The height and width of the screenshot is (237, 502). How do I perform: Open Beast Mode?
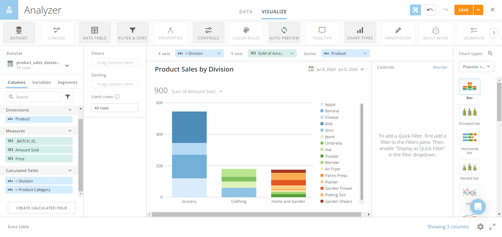[436, 33]
